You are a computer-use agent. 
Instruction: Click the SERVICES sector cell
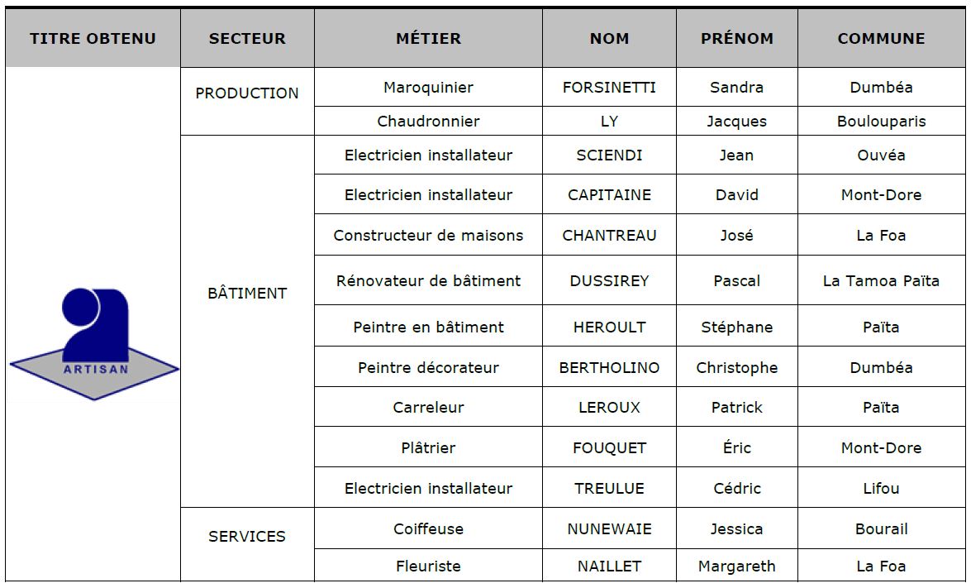247,537
